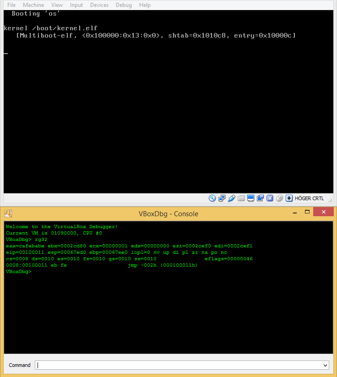337x377 pixels.
Task: Click the 'eflags=00000046' value
Action: click(x=228, y=259)
